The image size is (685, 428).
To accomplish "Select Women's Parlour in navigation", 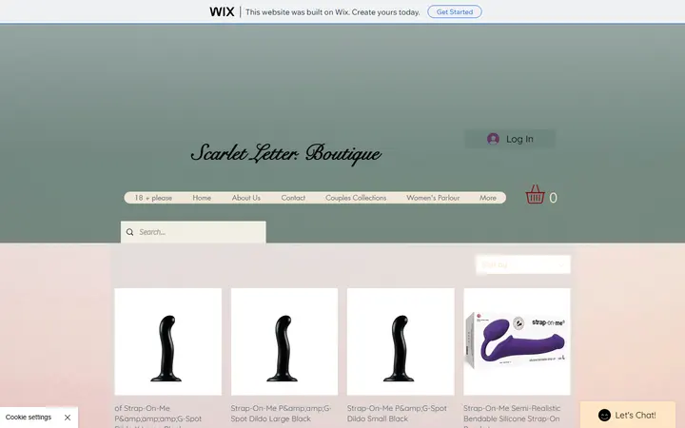I will pos(433,198).
